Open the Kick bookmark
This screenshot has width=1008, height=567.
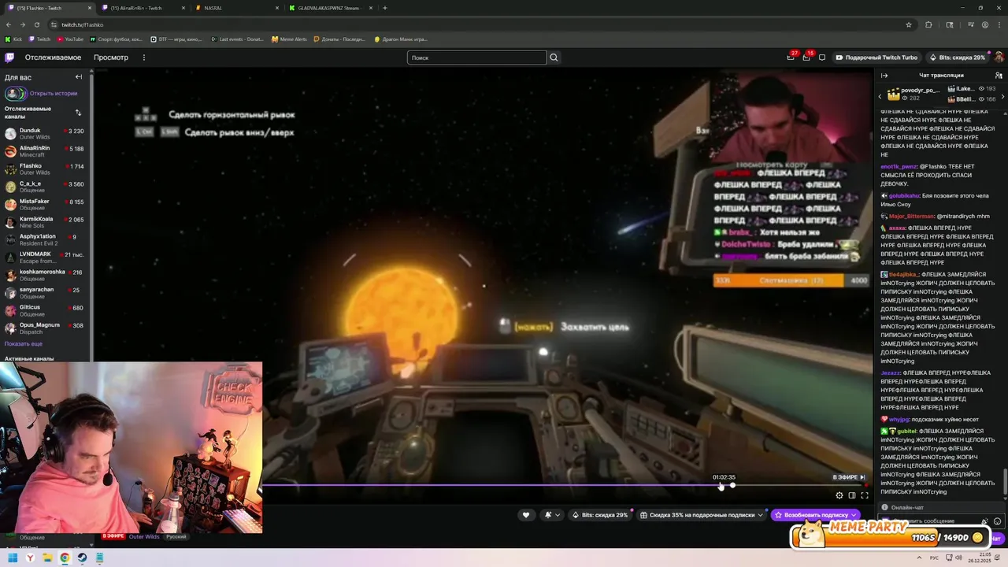14,39
